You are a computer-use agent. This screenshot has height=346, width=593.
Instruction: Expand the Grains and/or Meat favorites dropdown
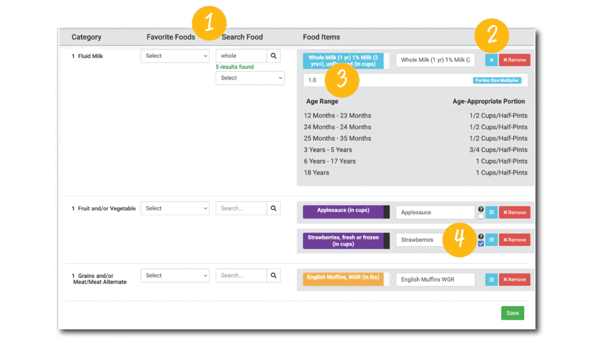pos(175,276)
